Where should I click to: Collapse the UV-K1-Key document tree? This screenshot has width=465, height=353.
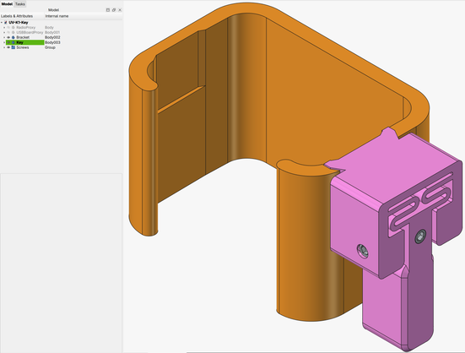(2, 23)
